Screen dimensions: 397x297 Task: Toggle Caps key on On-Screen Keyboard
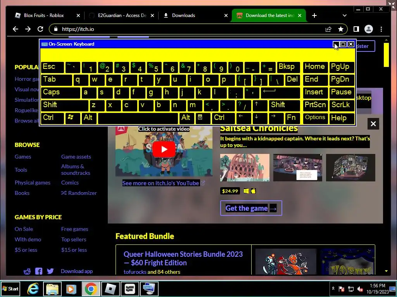(60, 92)
